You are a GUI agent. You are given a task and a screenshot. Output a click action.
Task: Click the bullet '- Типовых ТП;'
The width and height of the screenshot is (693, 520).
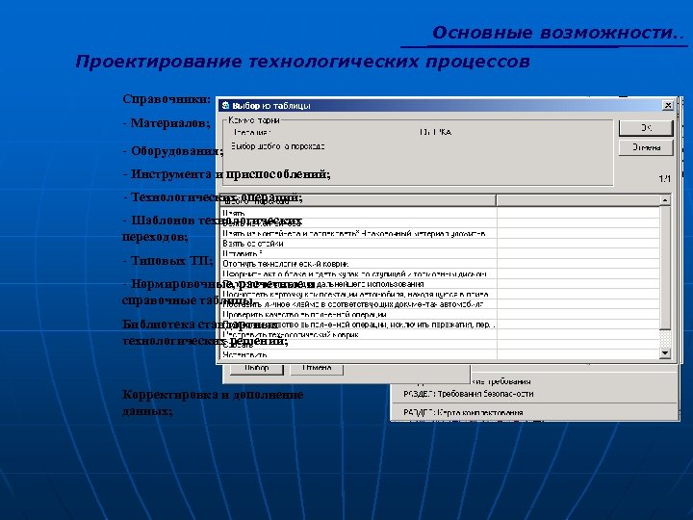tap(167, 261)
